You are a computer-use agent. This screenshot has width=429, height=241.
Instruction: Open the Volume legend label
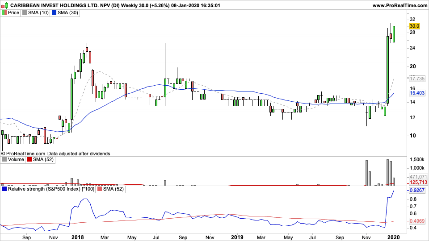[16, 160]
